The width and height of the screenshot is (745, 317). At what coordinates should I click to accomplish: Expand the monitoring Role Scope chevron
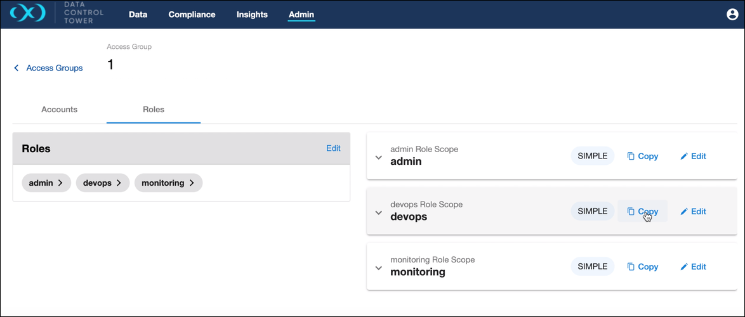[379, 268]
